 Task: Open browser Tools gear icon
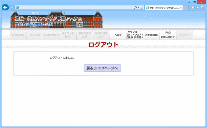click(202, 7)
